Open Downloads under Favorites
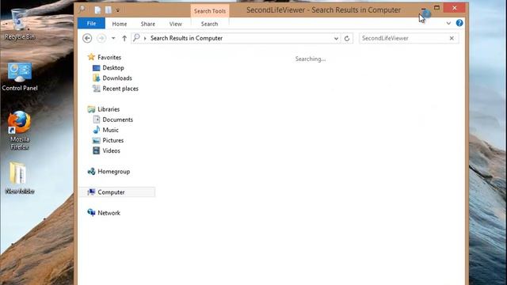Viewport: 507px width, 285px height. (117, 78)
